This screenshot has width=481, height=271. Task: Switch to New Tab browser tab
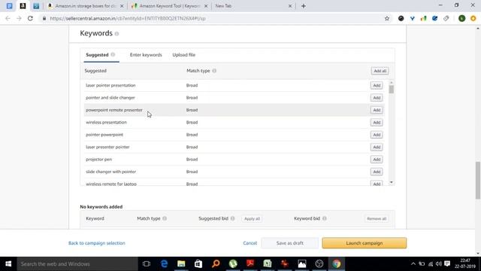[253, 6]
